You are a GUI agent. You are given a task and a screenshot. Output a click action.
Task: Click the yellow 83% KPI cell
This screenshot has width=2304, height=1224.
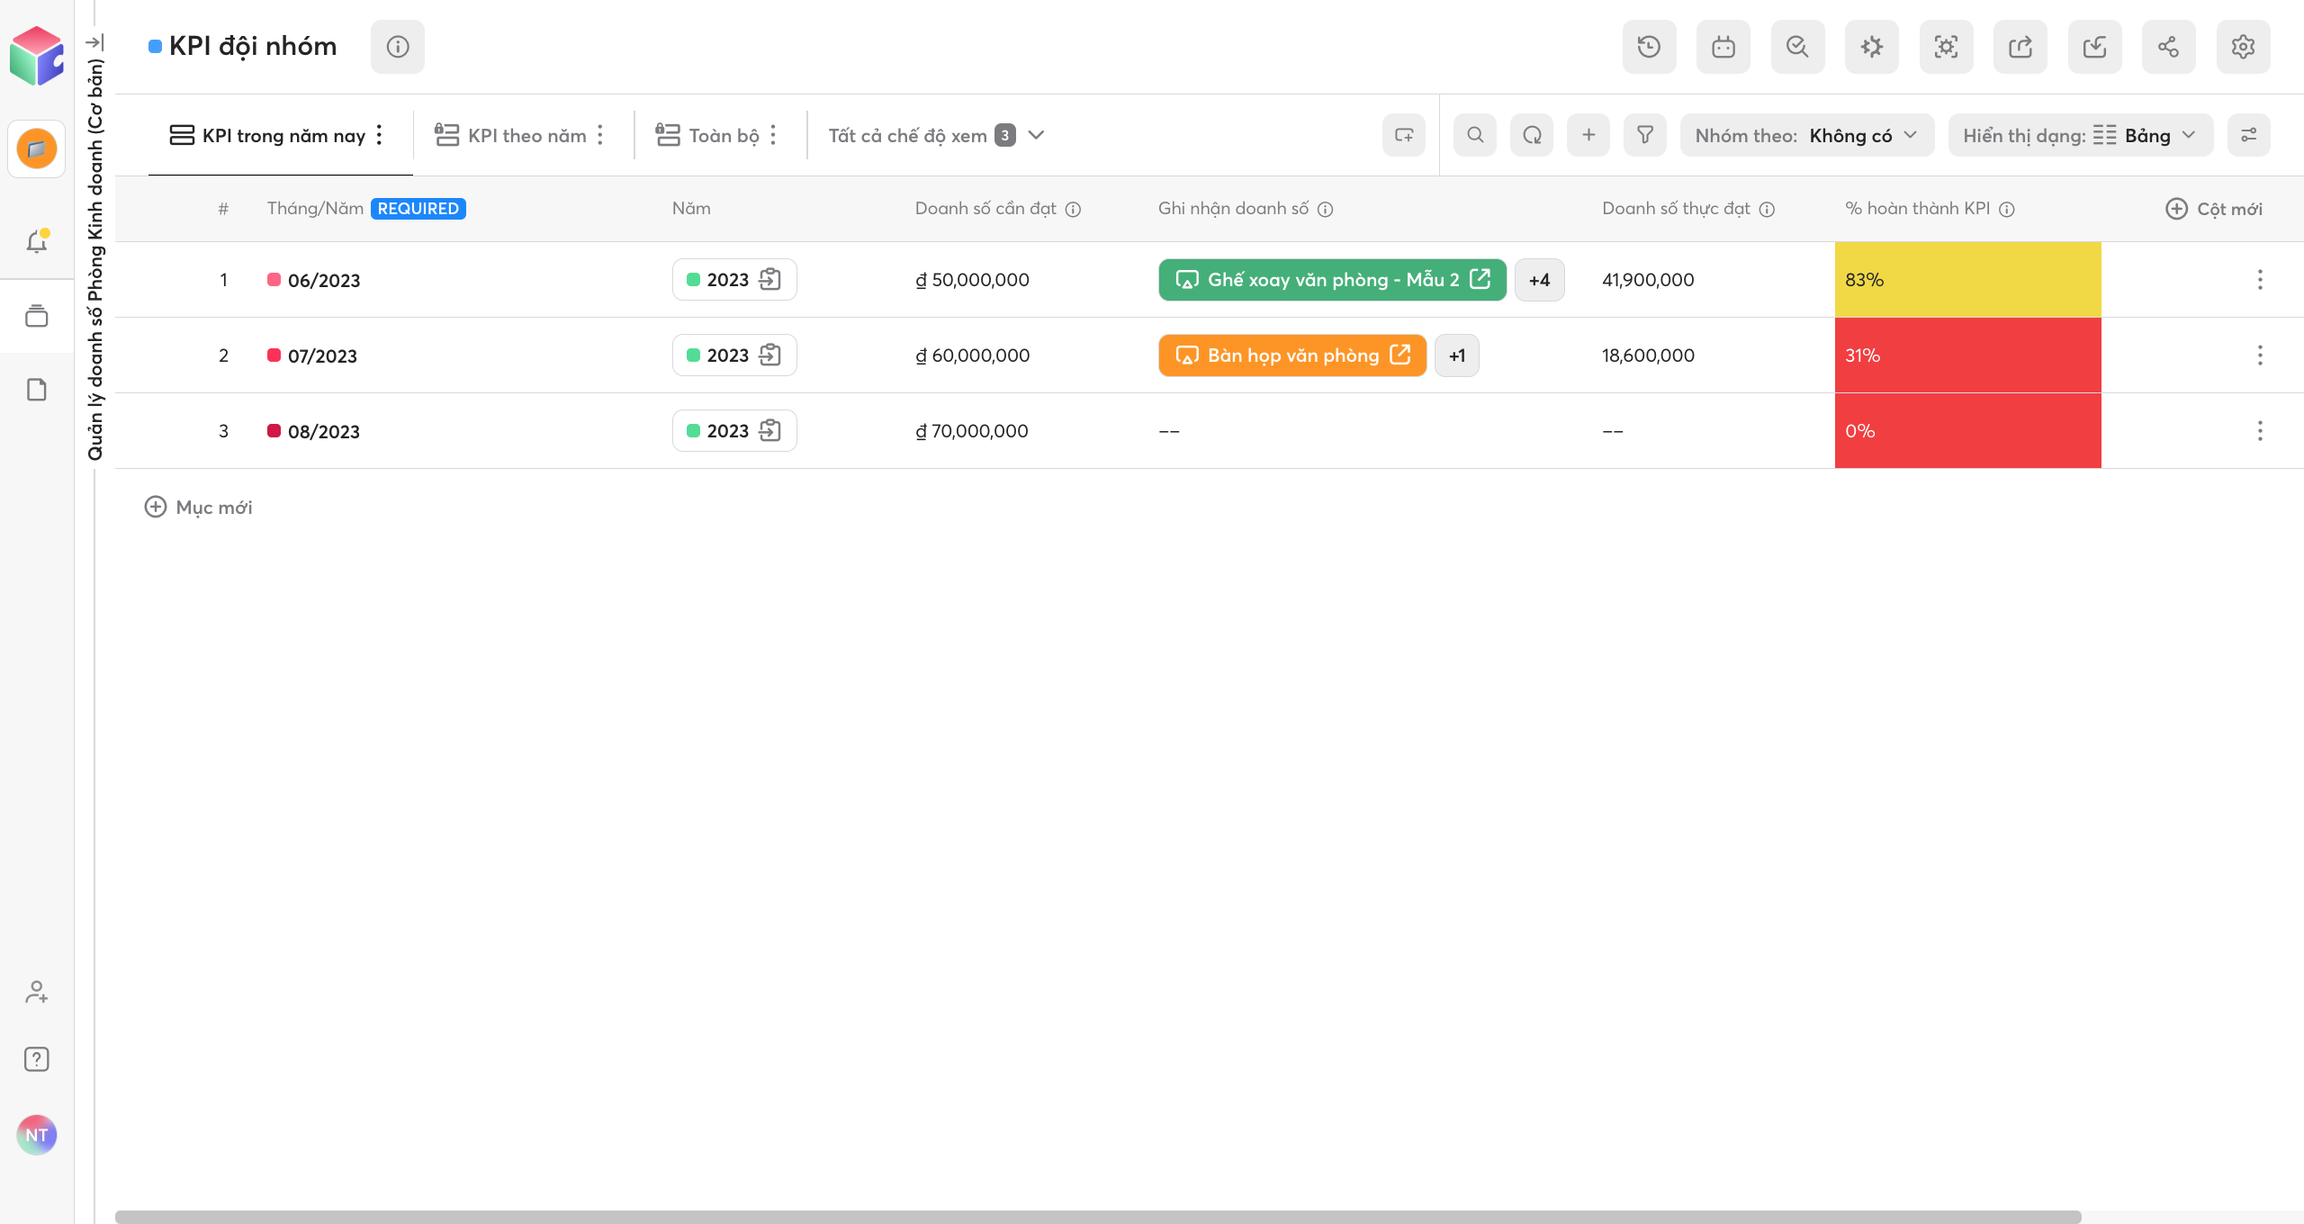click(1967, 280)
